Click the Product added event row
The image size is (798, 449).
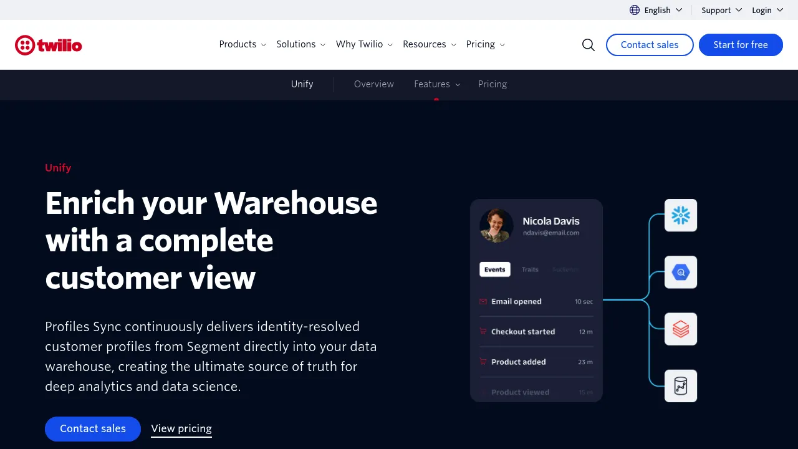(536, 362)
